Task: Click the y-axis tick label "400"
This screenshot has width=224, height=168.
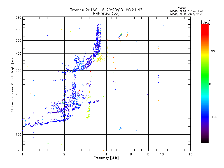Action: (x=18, y=53)
